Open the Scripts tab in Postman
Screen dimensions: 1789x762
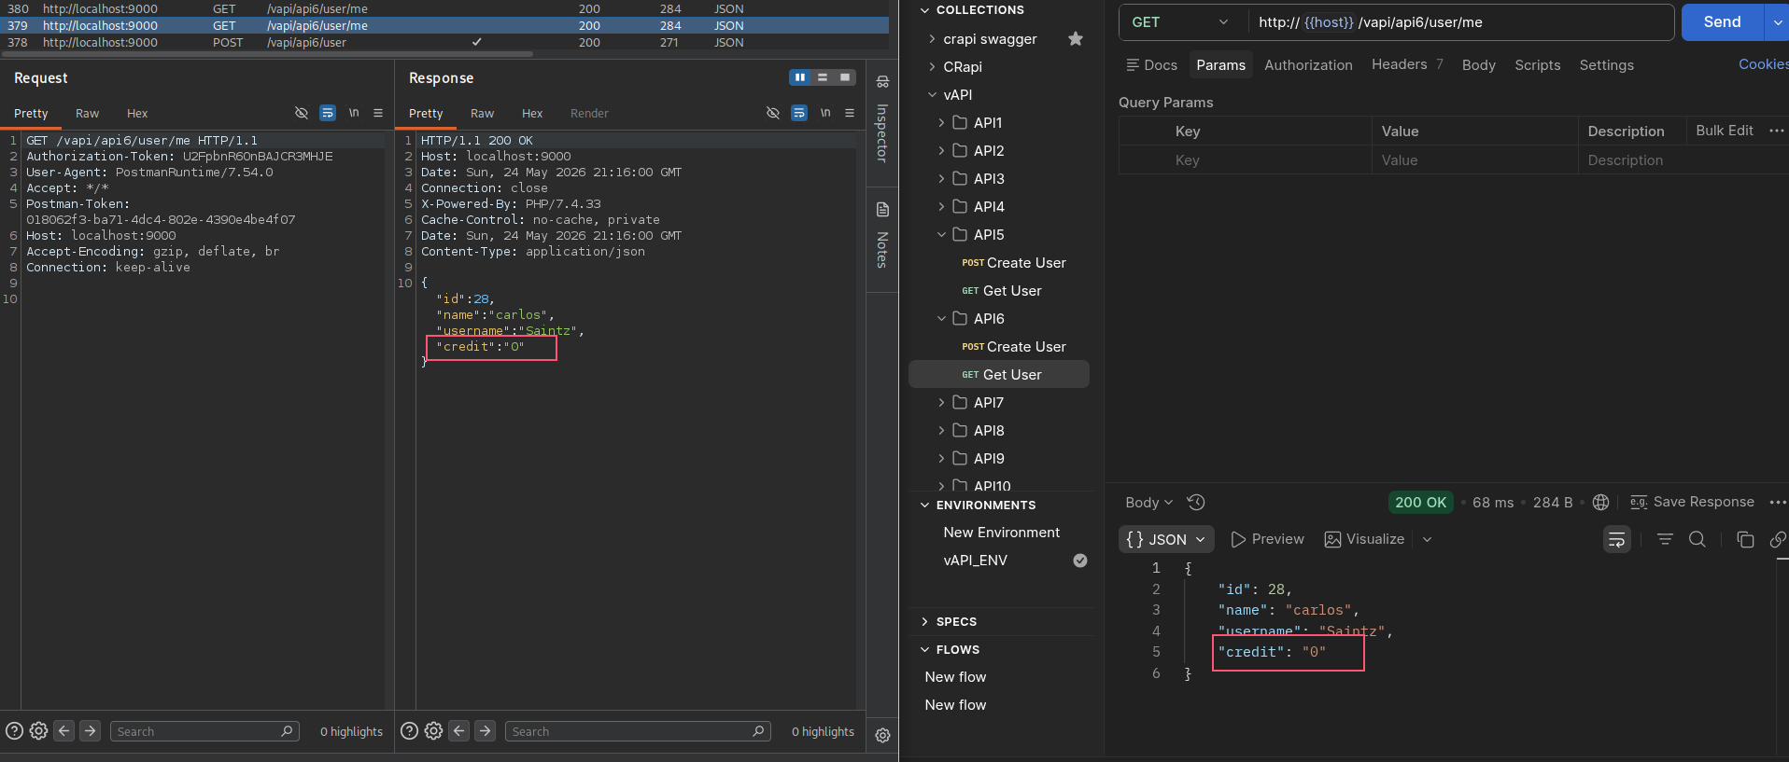[x=1537, y=65]
